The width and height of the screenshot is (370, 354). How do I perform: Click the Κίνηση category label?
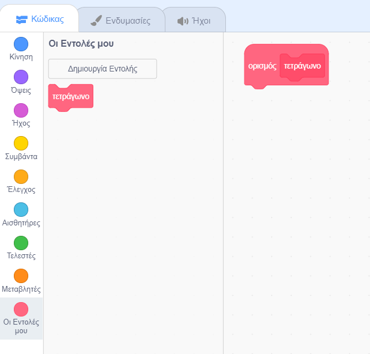coord(21,57)
